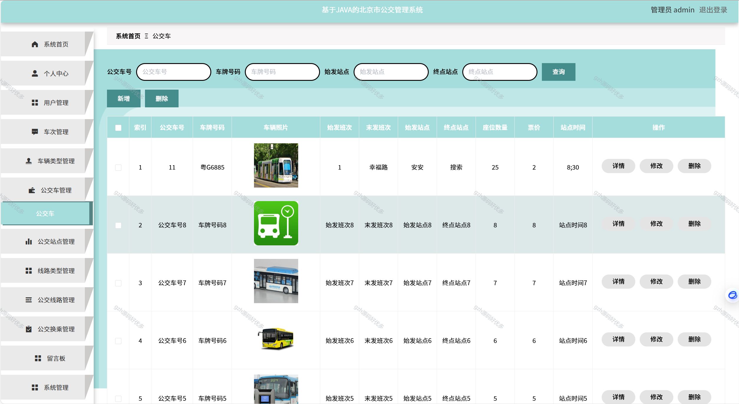Check the checkbox for row 公交车号8
Viewport: 739px width, 404px height.
(118, 225)
